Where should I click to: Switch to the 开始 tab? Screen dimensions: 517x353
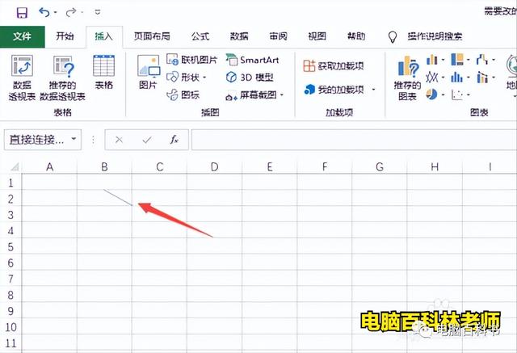[x=65, y=36]
